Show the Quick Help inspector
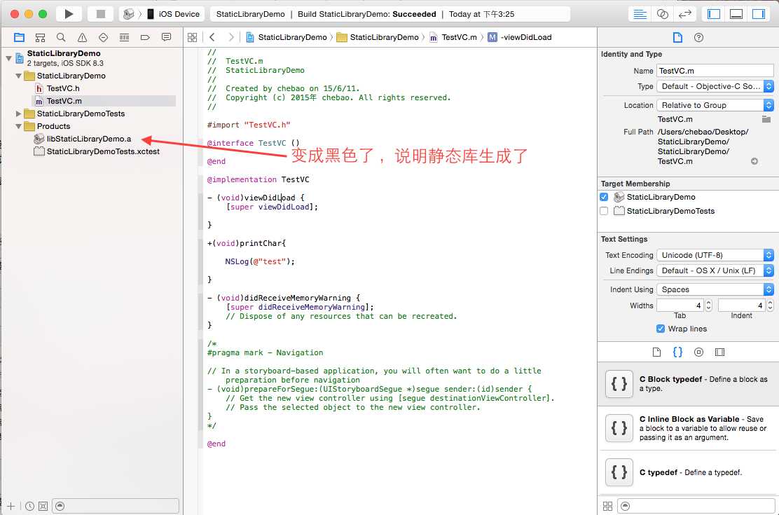Screen dimensions: 779x515 click(698, 37)
